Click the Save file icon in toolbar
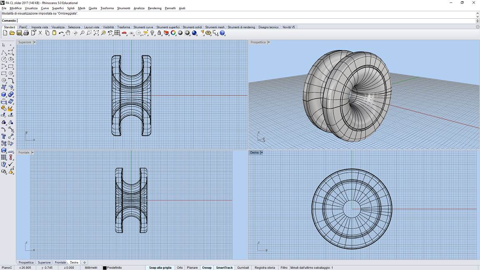Screen dimensions: 480x270 19,33
